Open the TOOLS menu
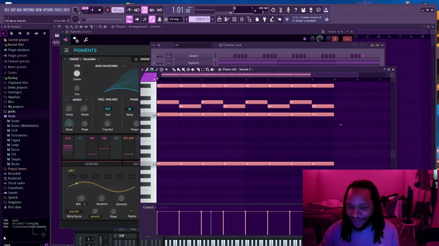 [x=58, y=10]
